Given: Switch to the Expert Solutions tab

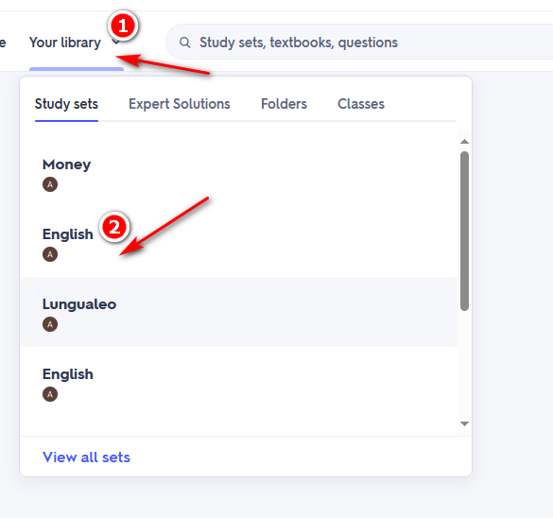Looking at the screenshot, I should (x=180, y=104).
